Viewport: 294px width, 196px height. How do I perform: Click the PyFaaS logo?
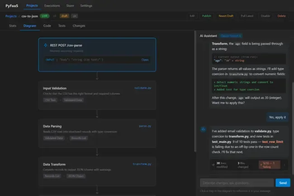pos(12,5)
